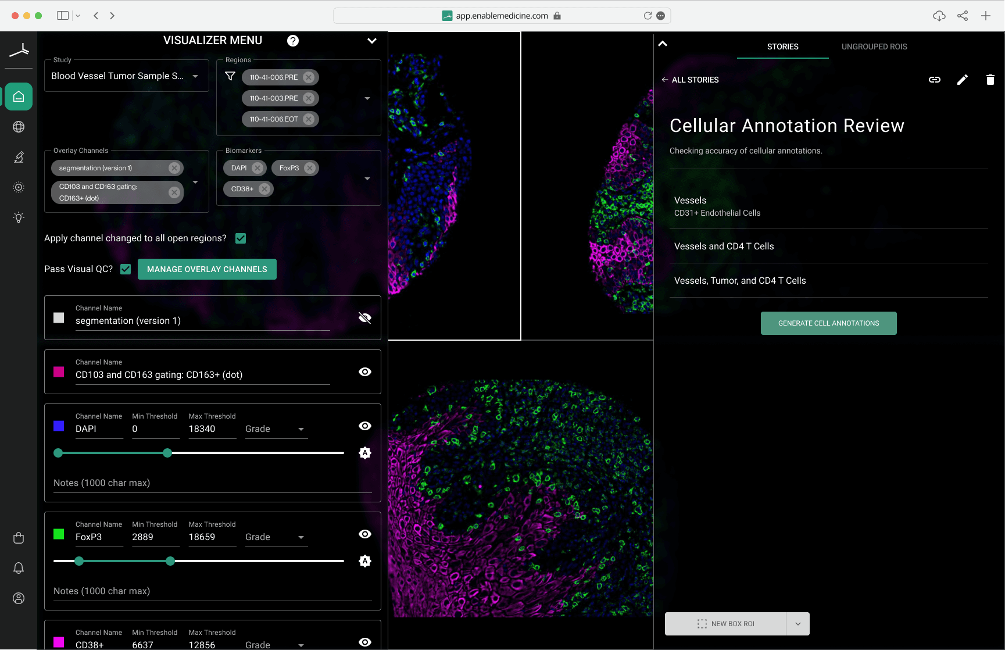The height and width of the screenshot is (650, 1005).
Task: Show the hidden segmentation (version 1) channel
Action: (x=365, y=318)
